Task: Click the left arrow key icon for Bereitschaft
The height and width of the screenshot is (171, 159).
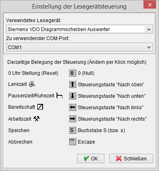Action: click(73, 108)
